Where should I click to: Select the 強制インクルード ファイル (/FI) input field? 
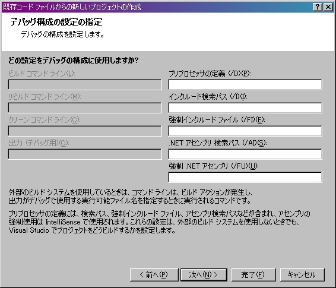(x=245, y=131)
